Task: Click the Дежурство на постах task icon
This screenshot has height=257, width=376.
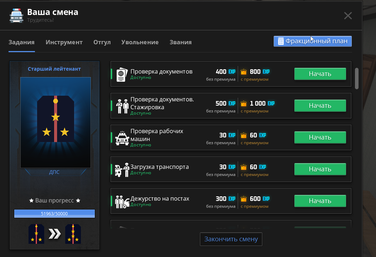Action: coord(122,201)
